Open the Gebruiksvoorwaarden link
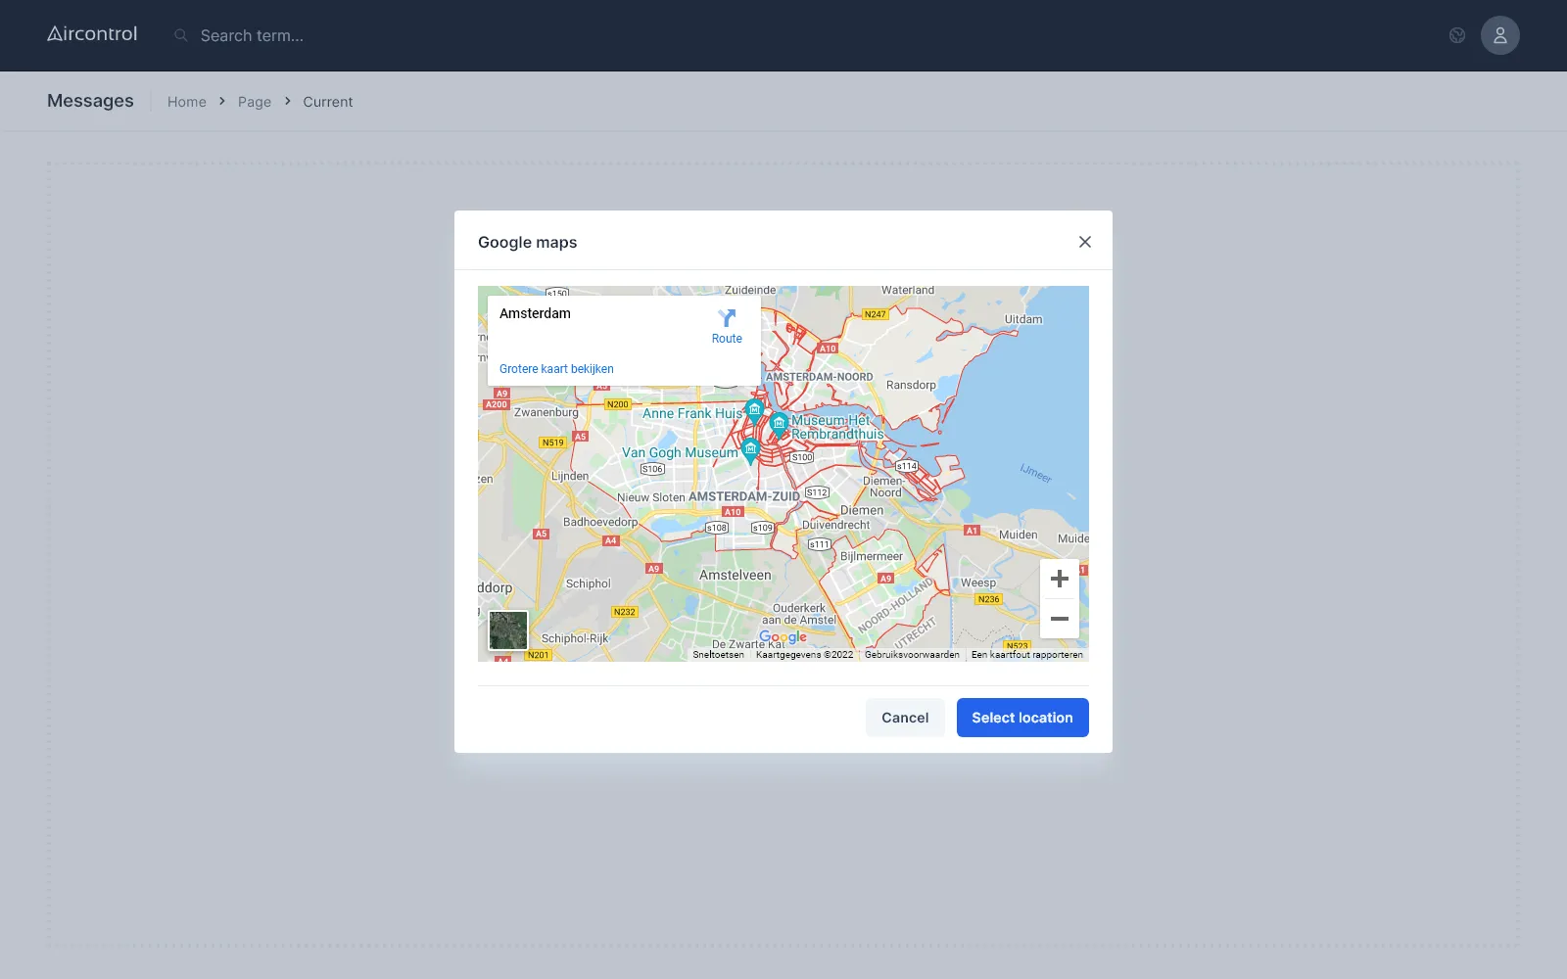Image resolution: width=1567 pixels, height=979 pixels. click(x=912, y=655)
